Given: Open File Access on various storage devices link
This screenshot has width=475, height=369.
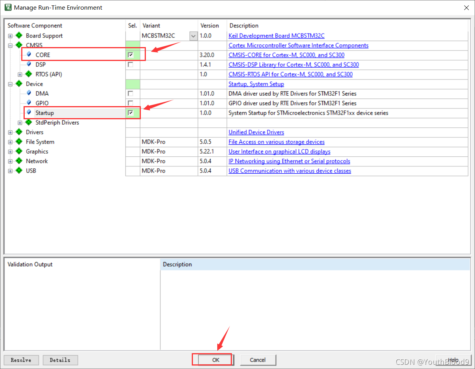Looking at the screenshot, I should coord(277,142).
